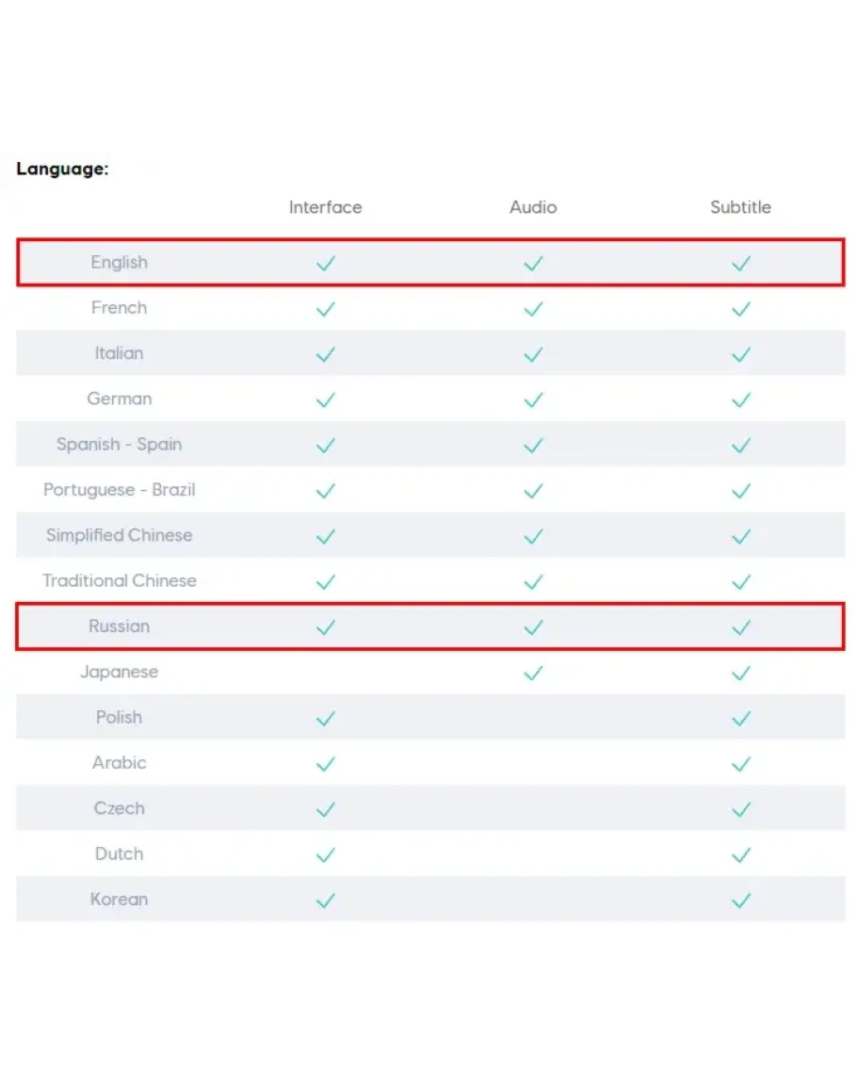Click the Arabic Subtitle checkmark
Image resolution: width=857 pixels, height=1088 pixels.
pos(741,764)
